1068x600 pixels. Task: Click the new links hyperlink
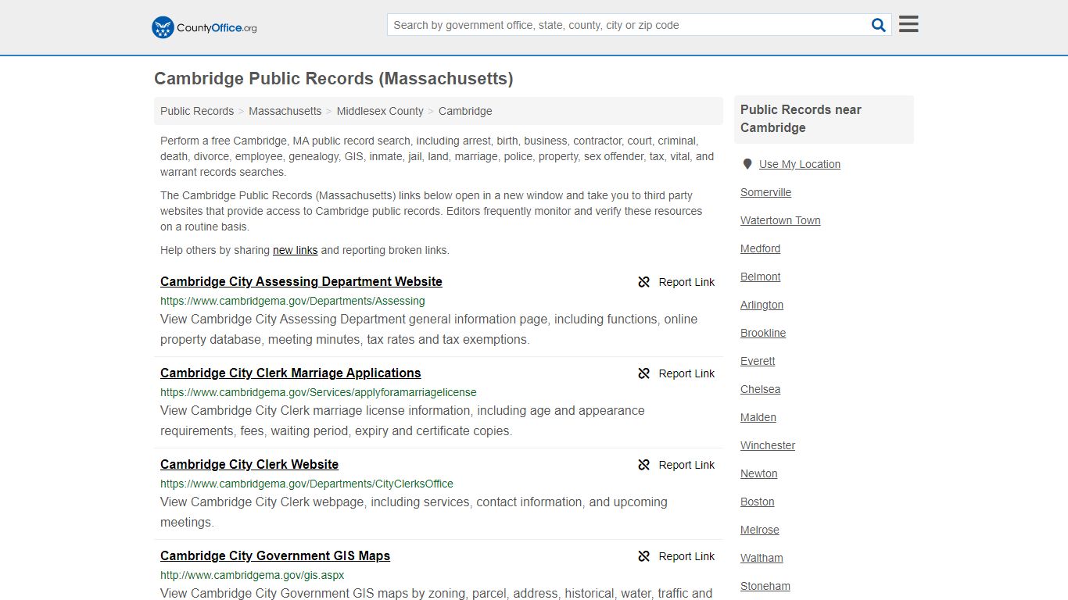pos(295,250)
